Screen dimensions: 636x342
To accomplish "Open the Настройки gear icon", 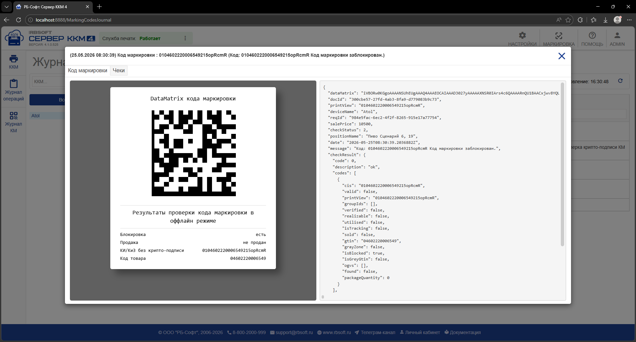I will pos(522,35).
